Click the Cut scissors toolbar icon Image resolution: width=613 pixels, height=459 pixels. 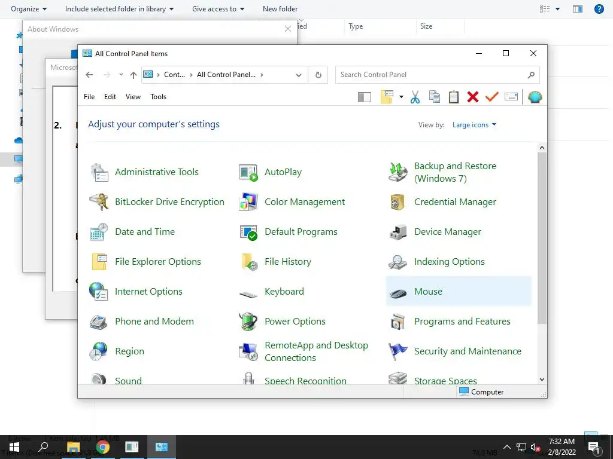pyautogui.click(x=415, y=97)
